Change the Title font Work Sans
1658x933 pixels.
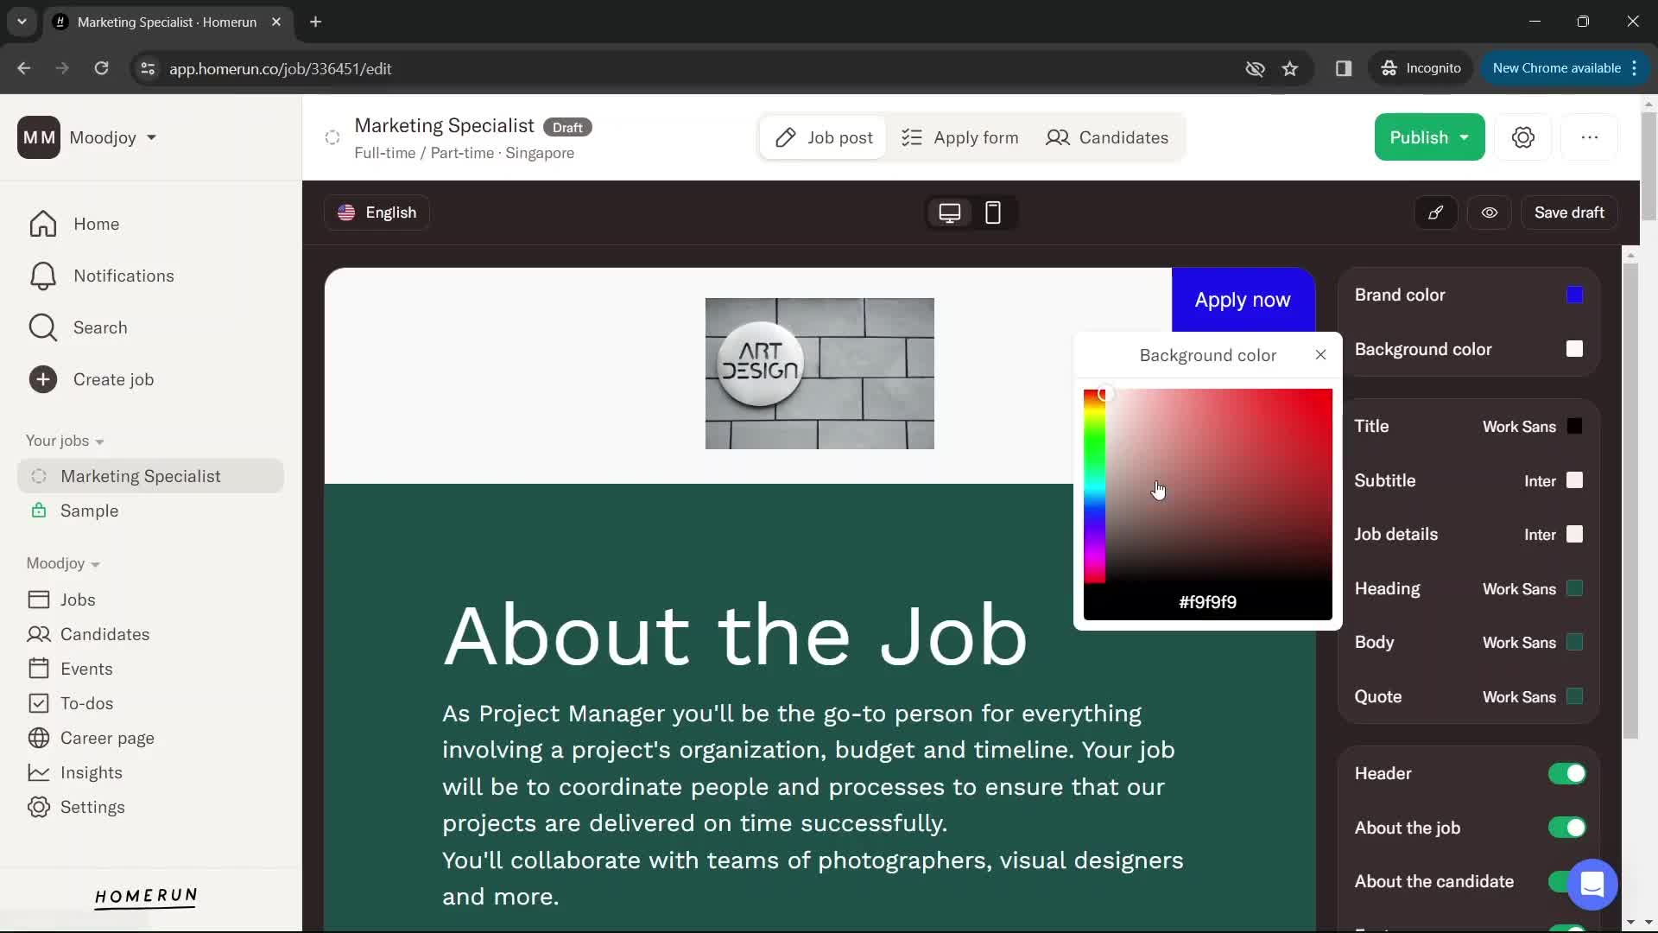click(x=1519, y=427)
